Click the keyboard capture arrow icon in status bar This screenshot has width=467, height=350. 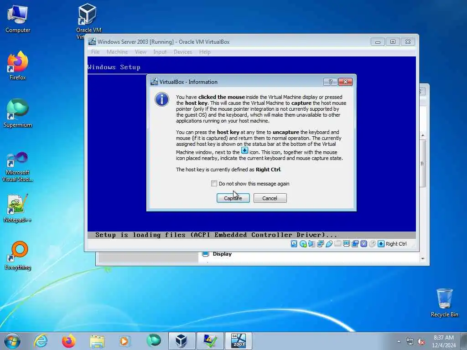coord(381,244)
